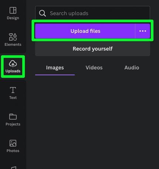Click the Record yourself button
Viewport: 159px width, 169px height.
coord(92,49)
